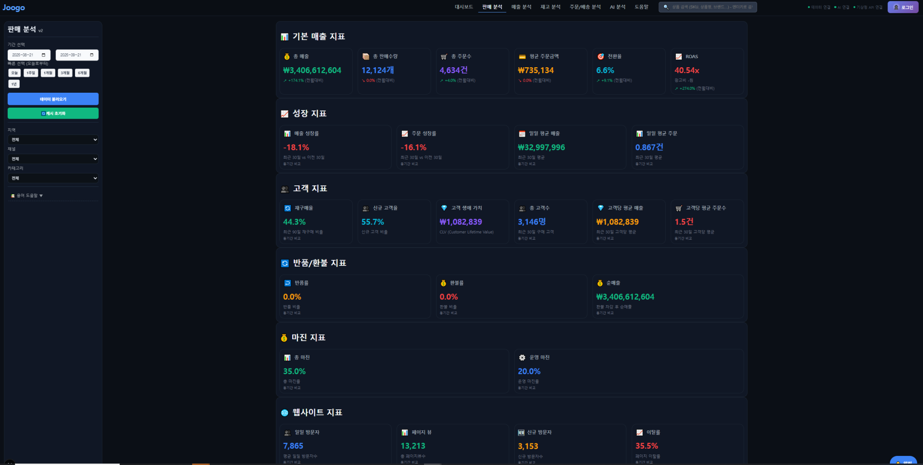Select the 1년 quick range
Image resolution: width=923 pixels, height=465 pixels.
(14, 84)
